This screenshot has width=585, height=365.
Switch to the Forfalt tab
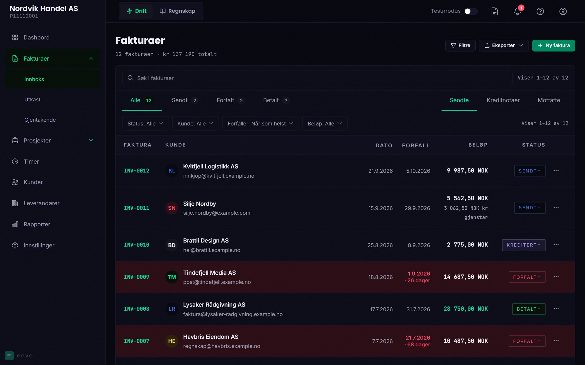tap(230, 100)
